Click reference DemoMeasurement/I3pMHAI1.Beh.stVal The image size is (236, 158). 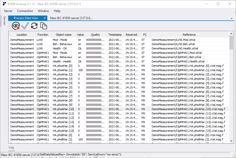[x=176, y=57]
